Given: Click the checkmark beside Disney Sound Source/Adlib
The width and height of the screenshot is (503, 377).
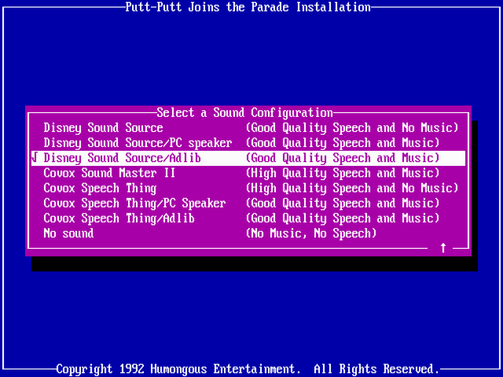Looking at the screenshot, I should (34, 158).
